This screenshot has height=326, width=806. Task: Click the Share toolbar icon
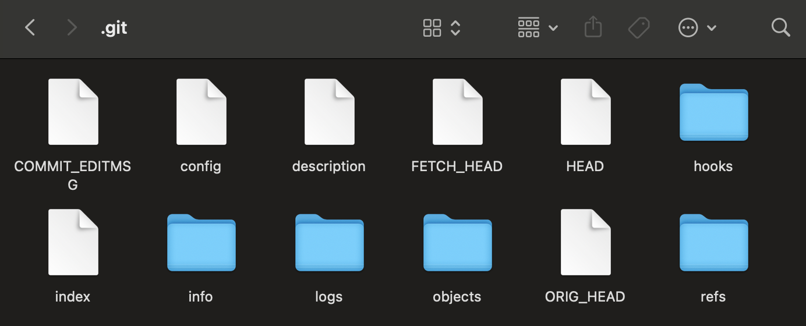(x=593, y=27)
